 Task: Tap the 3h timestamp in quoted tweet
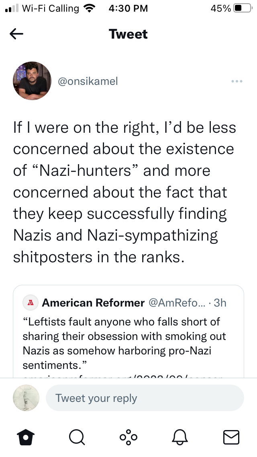(220, 303)
